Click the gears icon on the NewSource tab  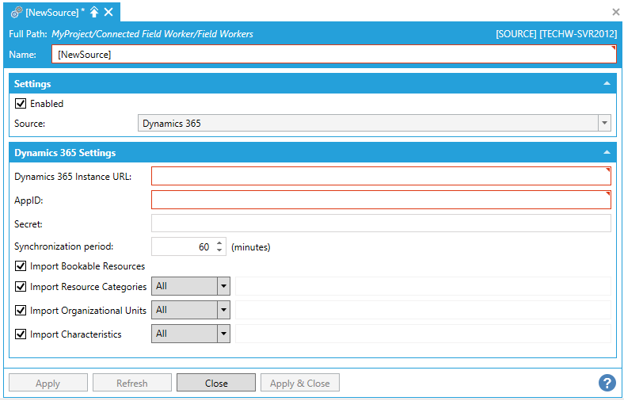coord(16,12)
